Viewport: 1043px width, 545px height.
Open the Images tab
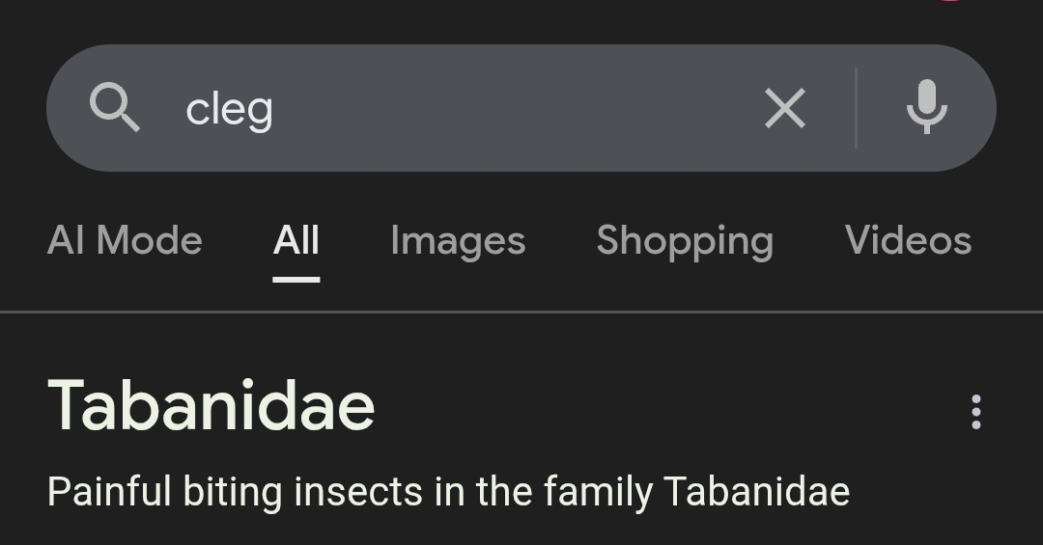[458, 240]
